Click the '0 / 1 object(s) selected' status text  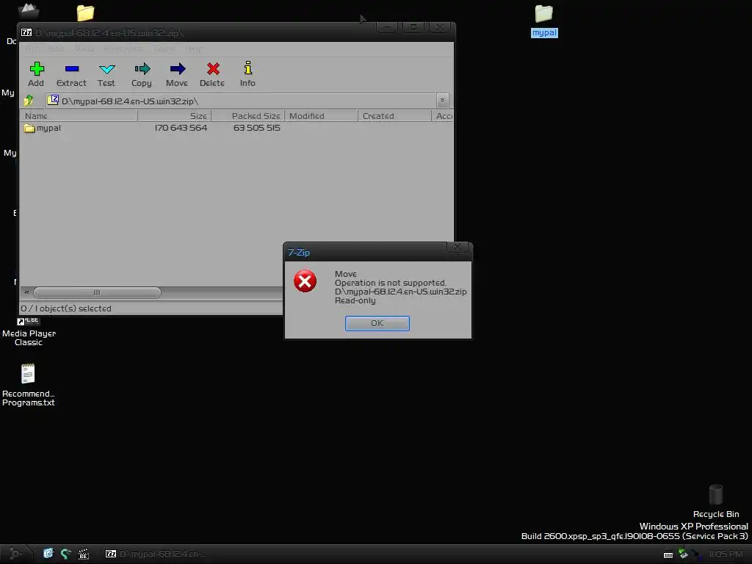(65, 308)
